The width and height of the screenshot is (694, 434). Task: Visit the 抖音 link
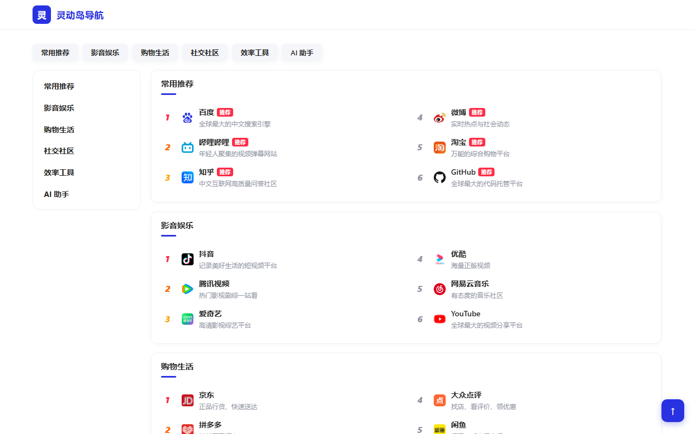(207, 254)
